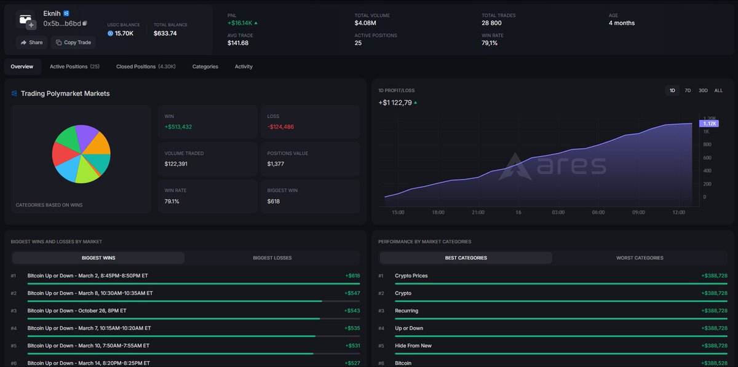Click the 1.12K value marker on chart
The height and width of the screenshot is (367, 738).
click(710, 124)
